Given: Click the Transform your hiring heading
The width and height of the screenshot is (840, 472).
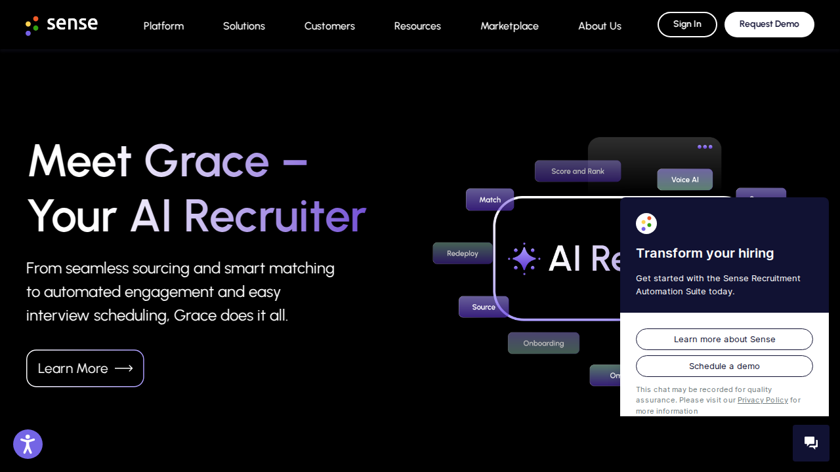Looking at the screenshot, I should tap(705, 253).
